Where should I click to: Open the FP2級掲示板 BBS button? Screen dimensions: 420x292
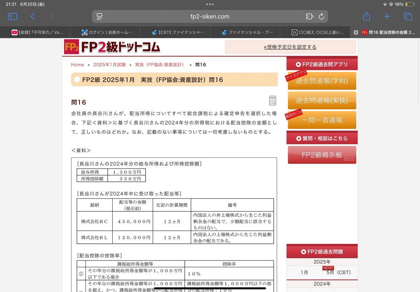322,155
